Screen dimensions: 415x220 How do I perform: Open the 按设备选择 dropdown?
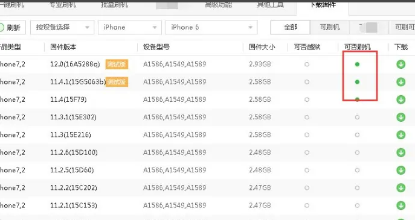62,27
